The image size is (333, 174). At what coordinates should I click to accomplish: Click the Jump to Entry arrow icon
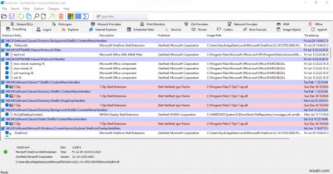click(52, 16)
